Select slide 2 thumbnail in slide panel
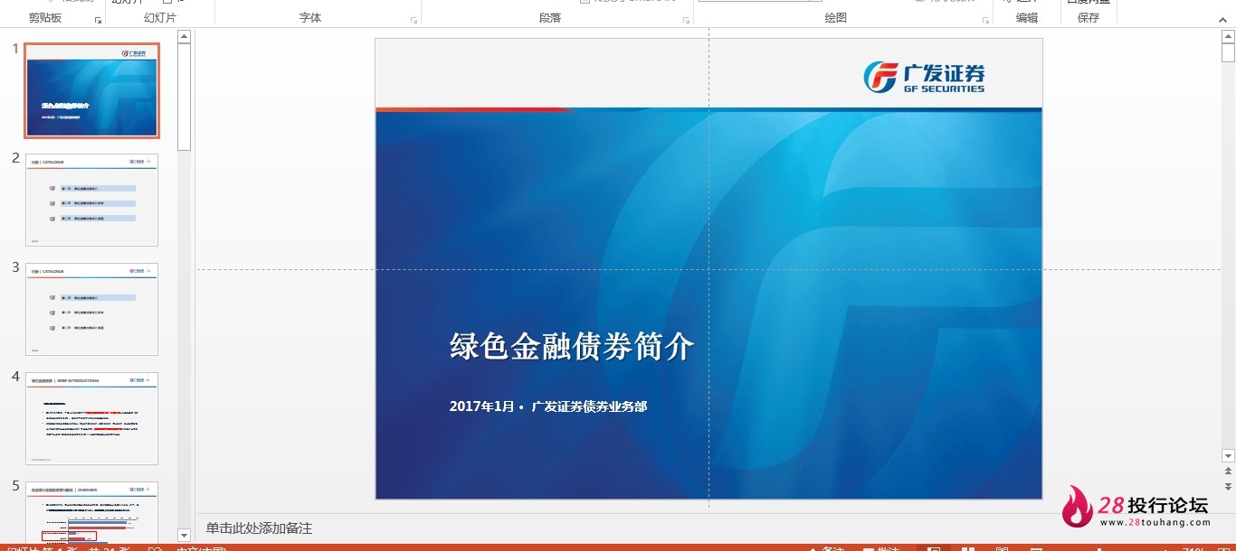 [x=91, y=200]
